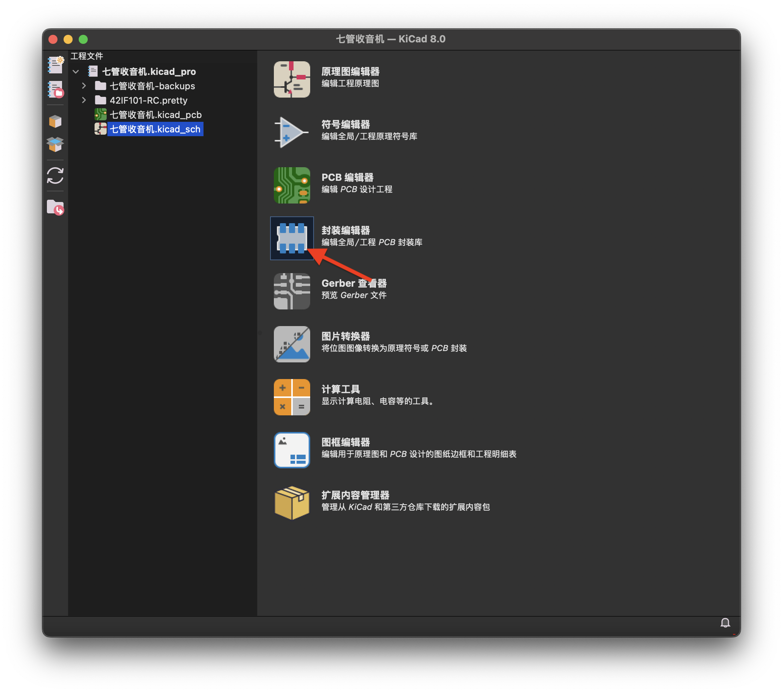Open the PCB Editor icon (PCB 编辑器)

(292, 185)
